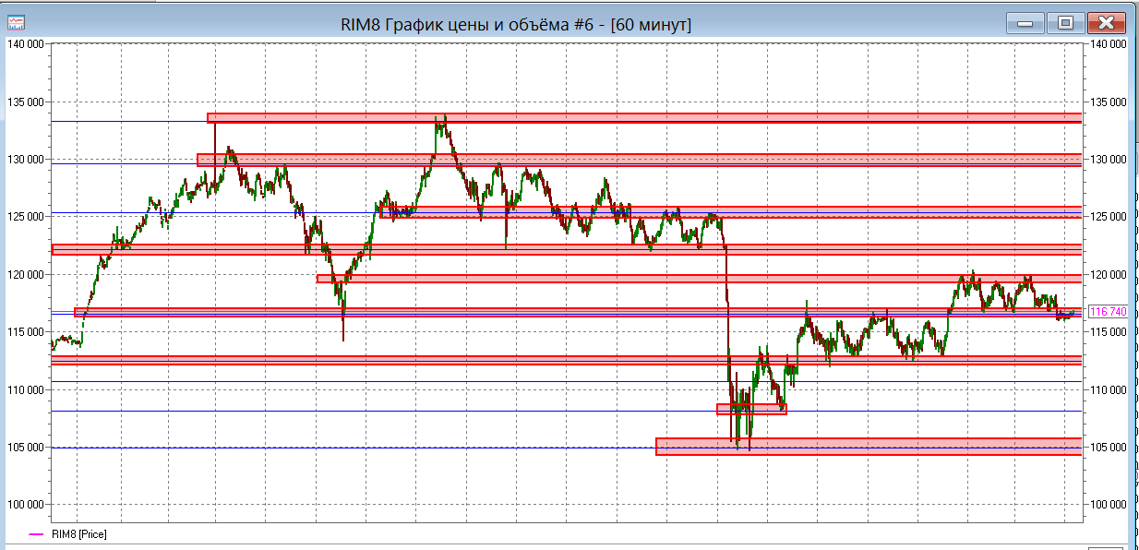This screenshot has width=1139, height=550.
Task: Close the RIM8 chart window
Action: point(1106,23)
